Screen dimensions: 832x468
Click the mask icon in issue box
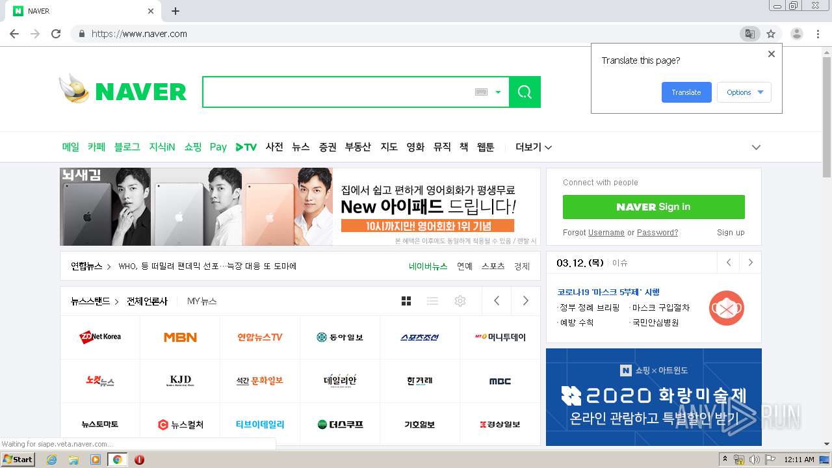(727, 308)
